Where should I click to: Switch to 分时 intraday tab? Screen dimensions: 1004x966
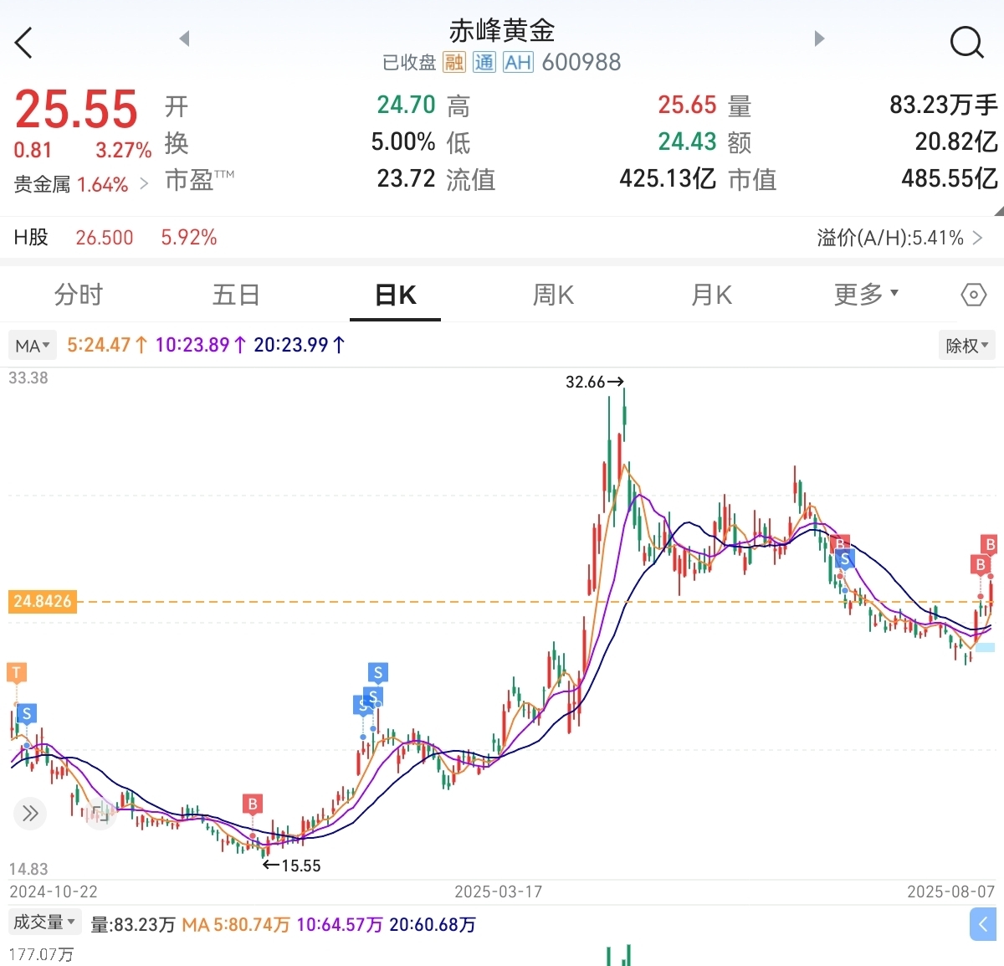tap(79, 295)
